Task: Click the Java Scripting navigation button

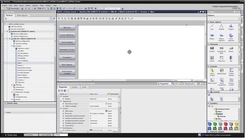Action: 67,42
